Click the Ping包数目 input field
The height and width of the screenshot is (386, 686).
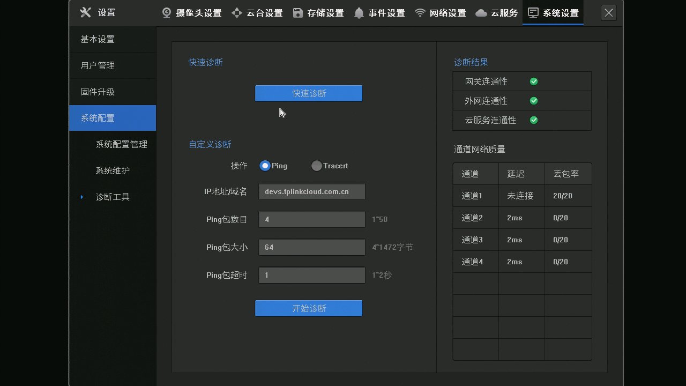tap(312, 219)
